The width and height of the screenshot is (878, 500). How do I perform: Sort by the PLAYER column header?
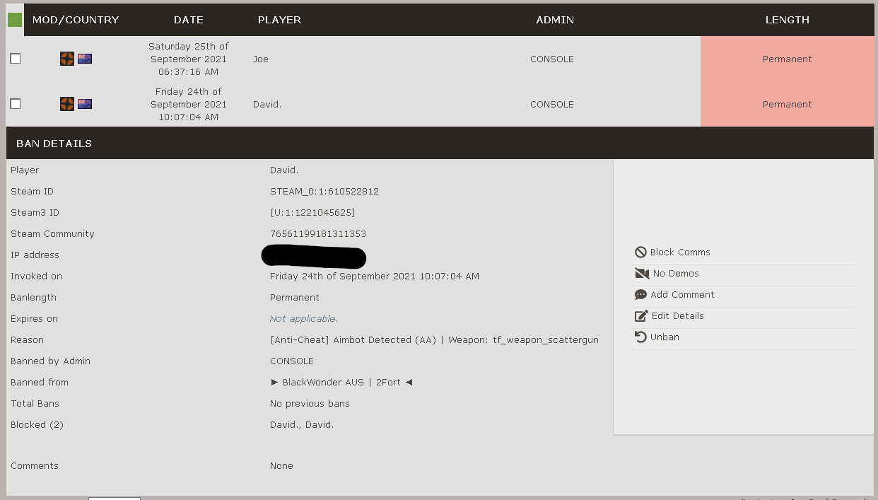click(x=279, y=20)
